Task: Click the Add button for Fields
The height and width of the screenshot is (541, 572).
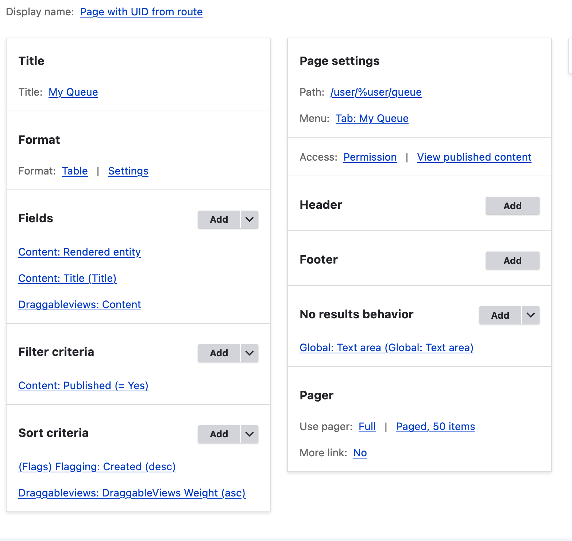Action: (219, 219)
